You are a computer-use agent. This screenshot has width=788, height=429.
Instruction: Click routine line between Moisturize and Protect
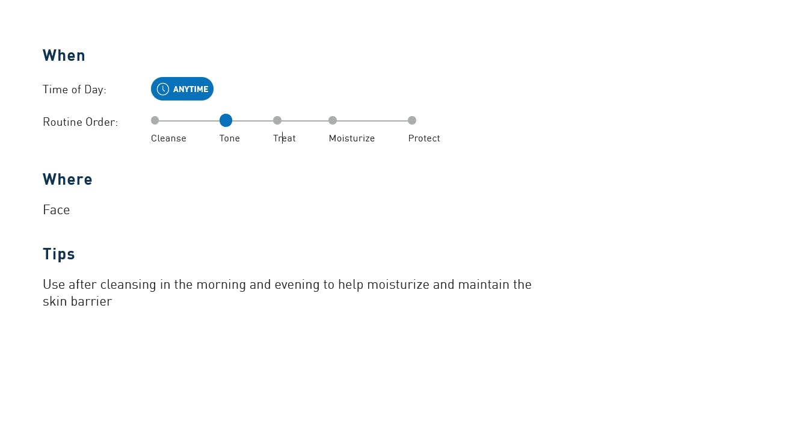point(372,120)
